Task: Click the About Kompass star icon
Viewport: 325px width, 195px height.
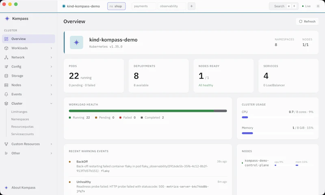Action: tap(6, 188)
